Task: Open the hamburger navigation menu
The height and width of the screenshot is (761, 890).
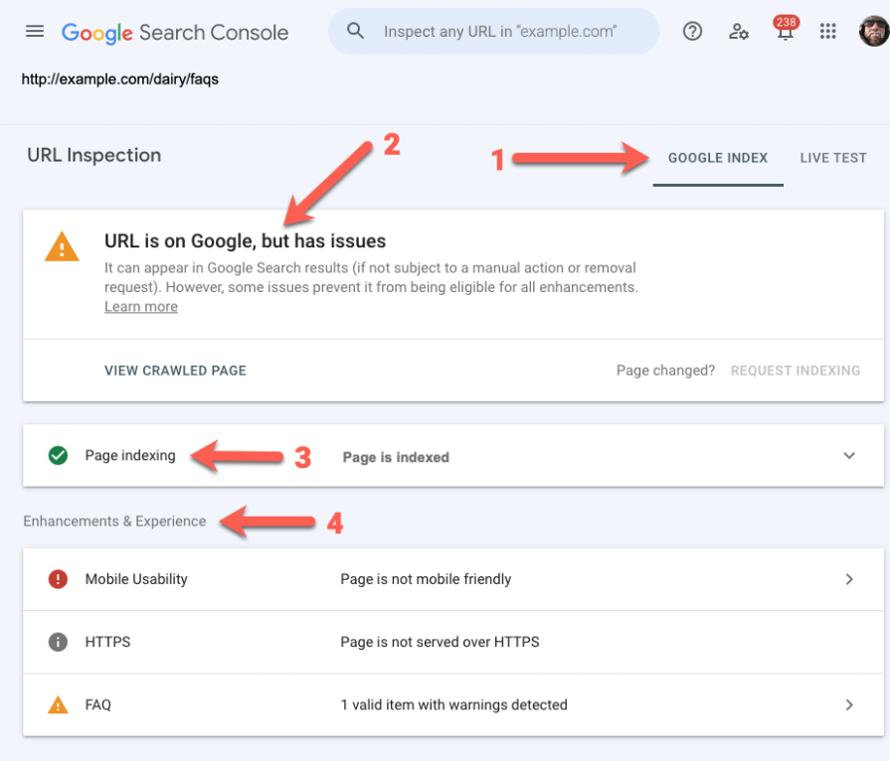Action: 35,31
